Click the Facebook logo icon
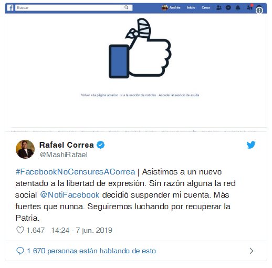This screenshot has height=268, width=272. pyautogui.click(x=11, y=8)
